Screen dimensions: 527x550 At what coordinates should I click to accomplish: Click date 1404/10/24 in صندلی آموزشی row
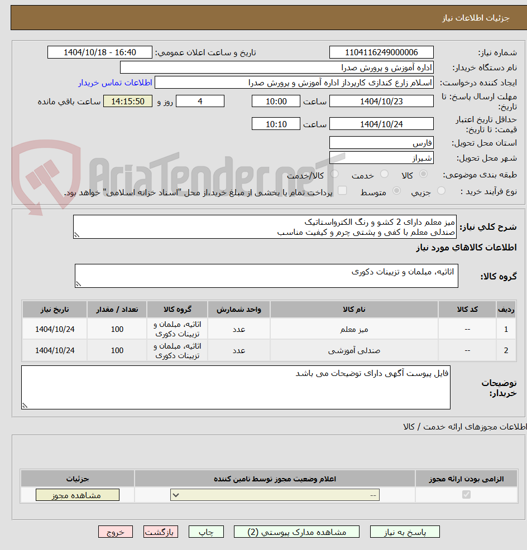55,350
